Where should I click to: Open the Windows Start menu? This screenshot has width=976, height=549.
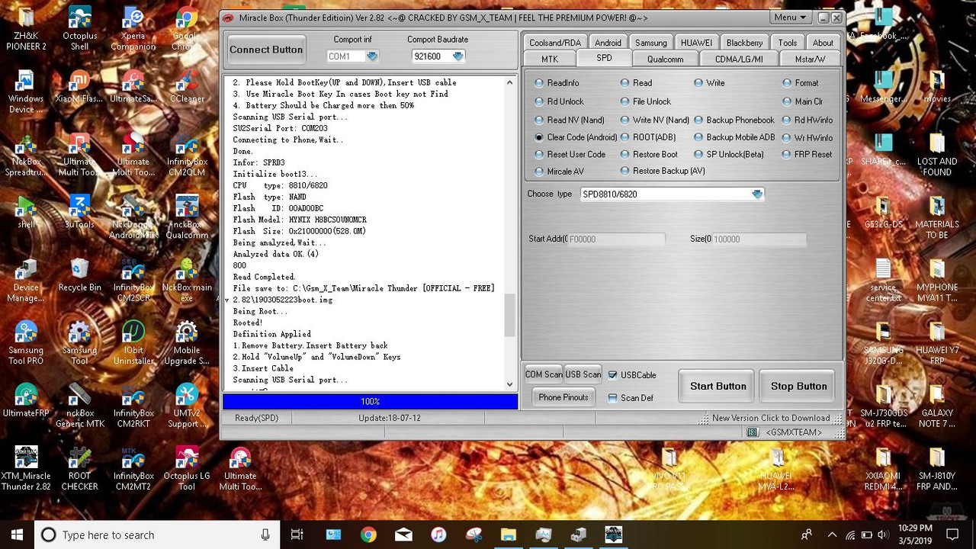click(18, 535)
